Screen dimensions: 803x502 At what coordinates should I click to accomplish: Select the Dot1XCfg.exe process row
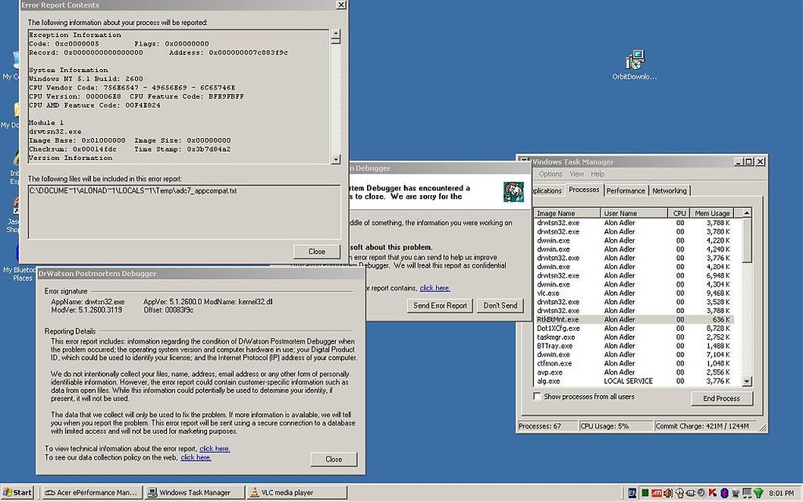pyautogui.click(x=634, y=329)
